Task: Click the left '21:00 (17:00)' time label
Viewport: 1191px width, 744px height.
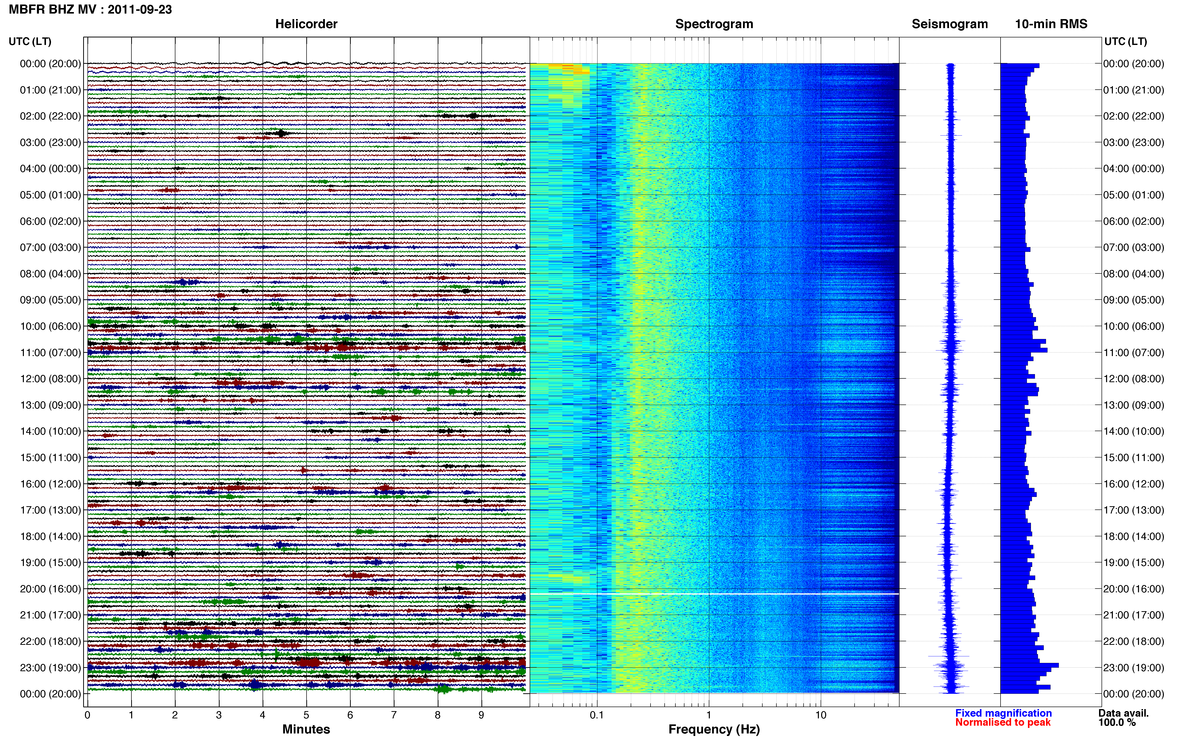Action: (50, 615)
